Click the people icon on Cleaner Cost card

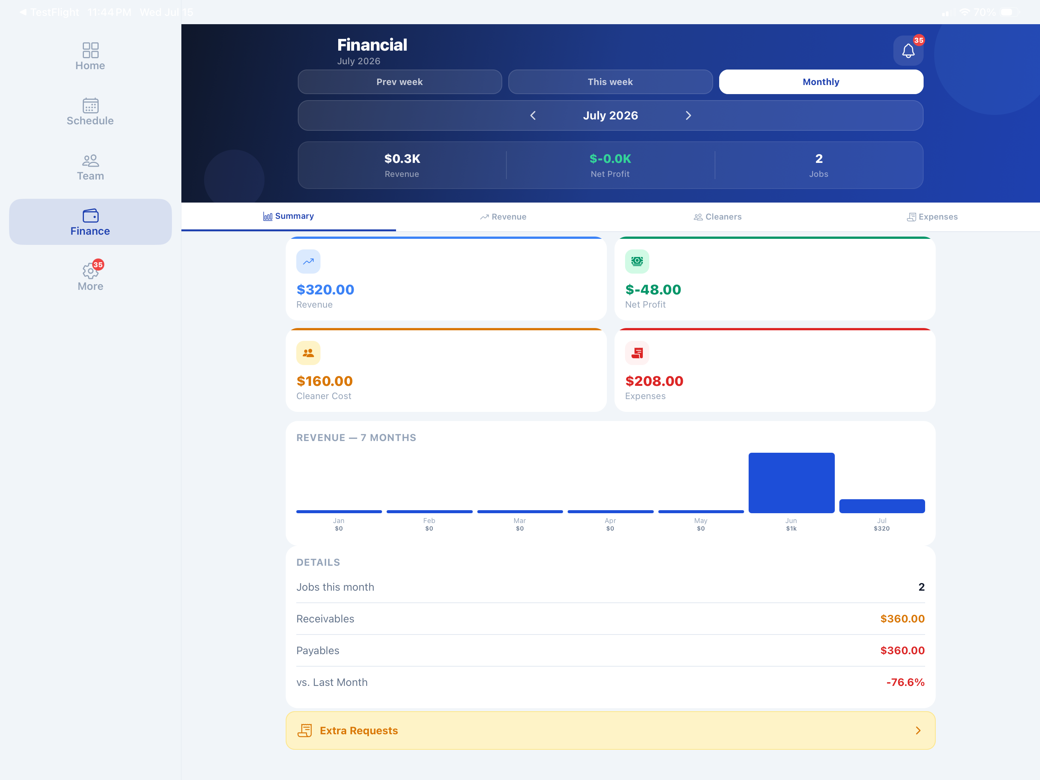tap(308, 353)
